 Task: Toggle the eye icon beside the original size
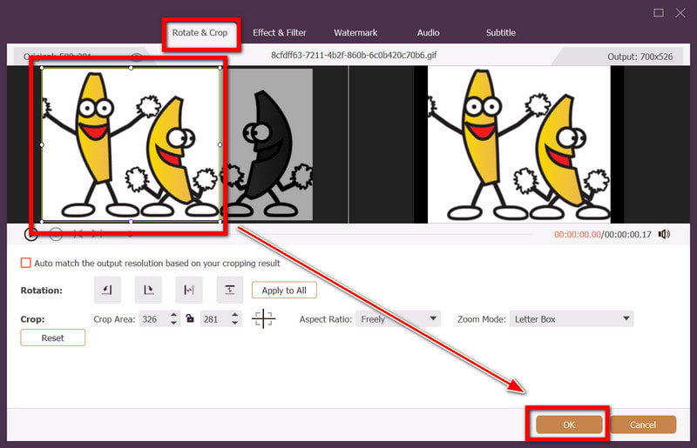coord(137,57)
